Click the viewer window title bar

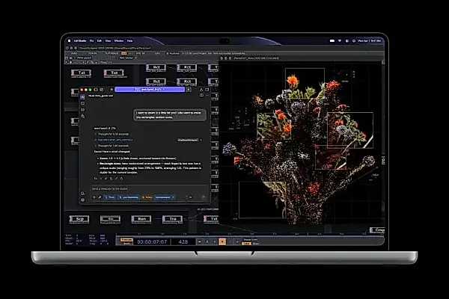pos(302,58)
